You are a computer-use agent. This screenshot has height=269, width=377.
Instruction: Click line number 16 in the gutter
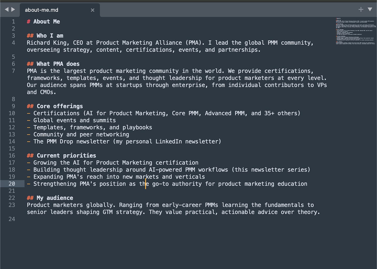coord(12,156)
